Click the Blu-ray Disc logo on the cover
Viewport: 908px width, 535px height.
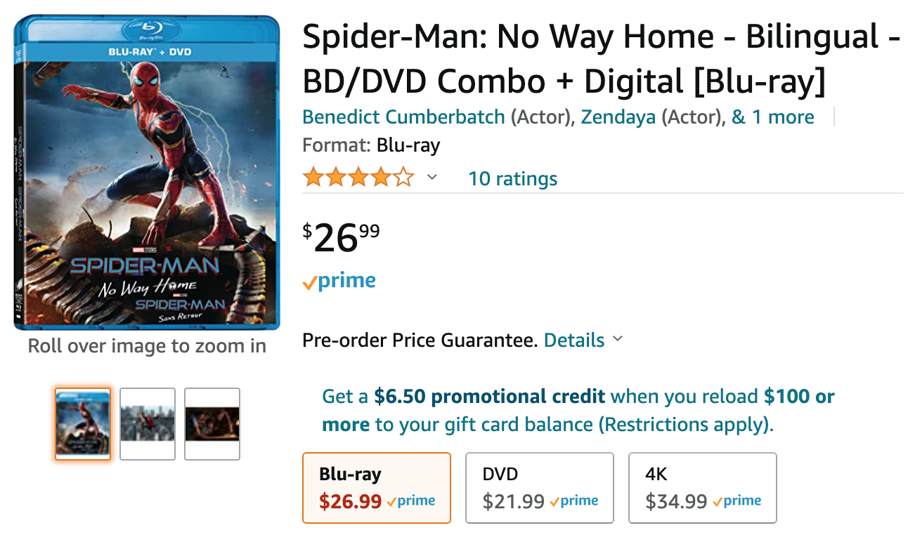tap(150, 32)
